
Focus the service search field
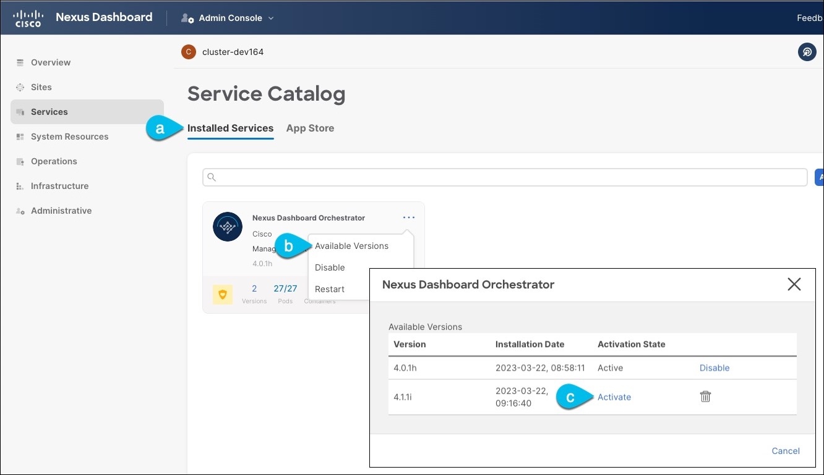click(x=505, y=177)
